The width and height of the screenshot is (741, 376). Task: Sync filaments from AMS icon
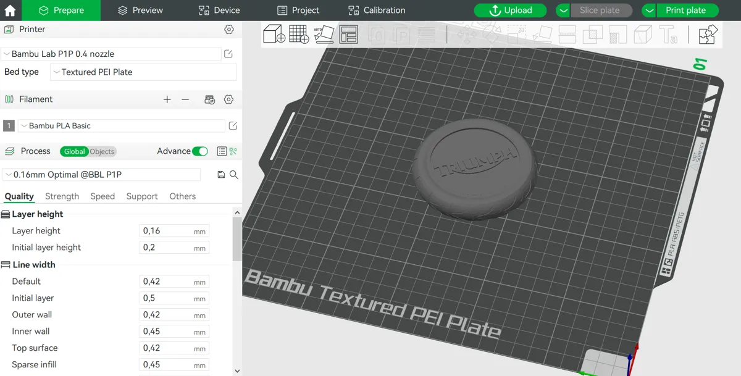pyautogui.click(x=209, y=99)
